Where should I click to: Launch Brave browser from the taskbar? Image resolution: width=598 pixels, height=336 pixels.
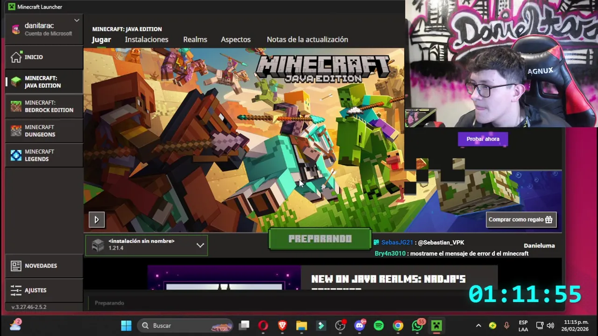coord(282,326)
